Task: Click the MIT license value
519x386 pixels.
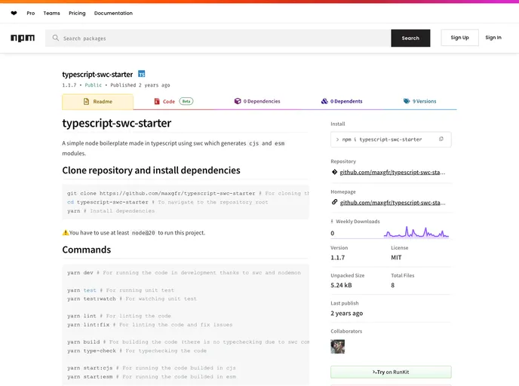Action: pyautogui.click(x=396, y=257)
